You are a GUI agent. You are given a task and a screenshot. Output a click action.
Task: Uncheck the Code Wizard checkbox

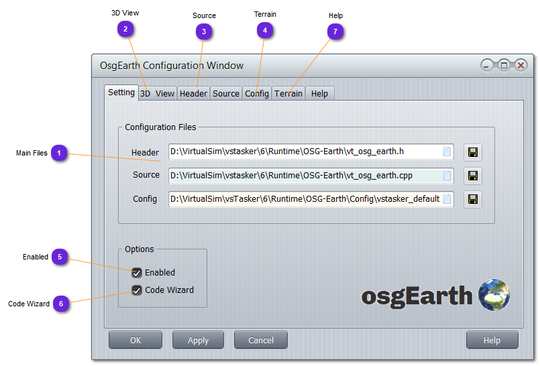tap(137, 290)
